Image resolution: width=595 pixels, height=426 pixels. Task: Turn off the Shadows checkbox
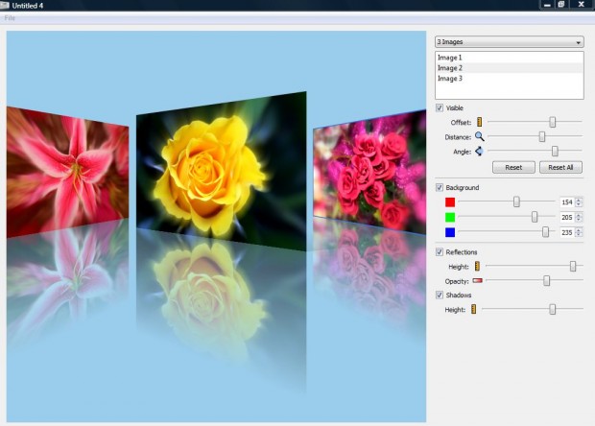(440, 296)
